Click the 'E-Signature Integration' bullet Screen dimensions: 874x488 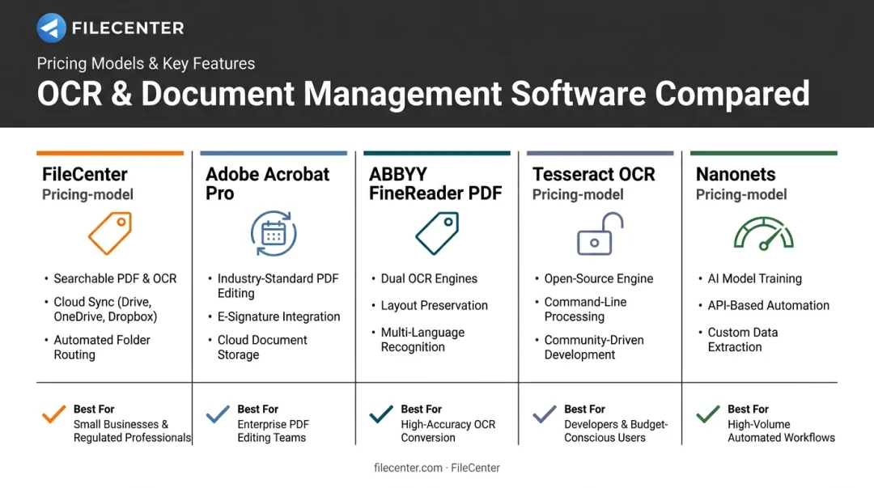click(278, 316)
